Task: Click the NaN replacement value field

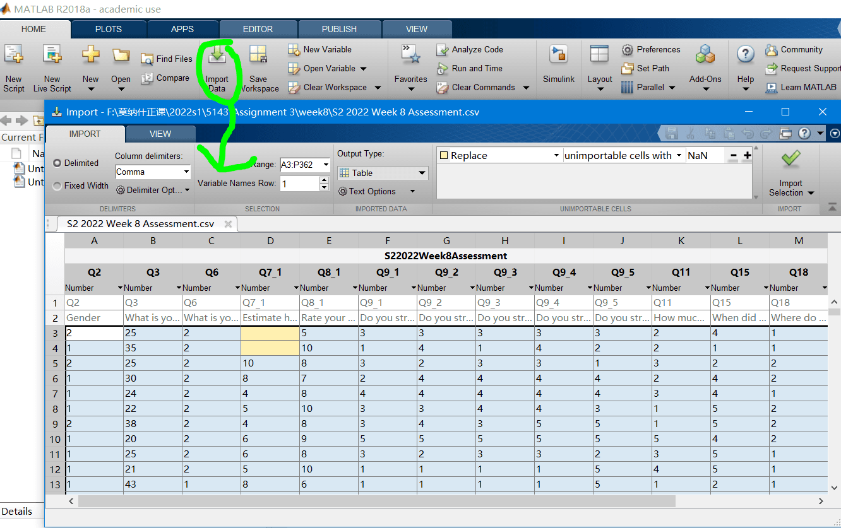Action: point(705,155)
